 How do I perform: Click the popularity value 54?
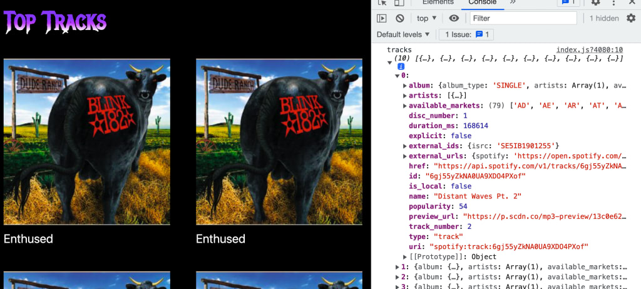coord(463,206)
